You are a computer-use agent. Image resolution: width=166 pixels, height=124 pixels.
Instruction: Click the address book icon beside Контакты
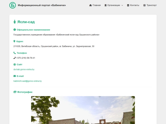(128, 5)
